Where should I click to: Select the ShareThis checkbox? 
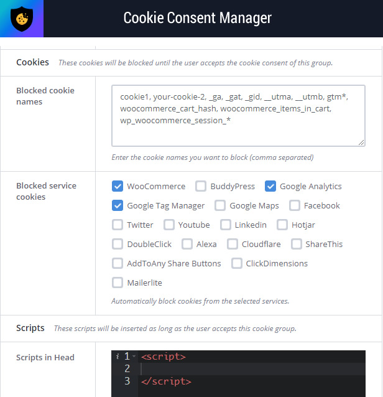[x=296, y=244]
